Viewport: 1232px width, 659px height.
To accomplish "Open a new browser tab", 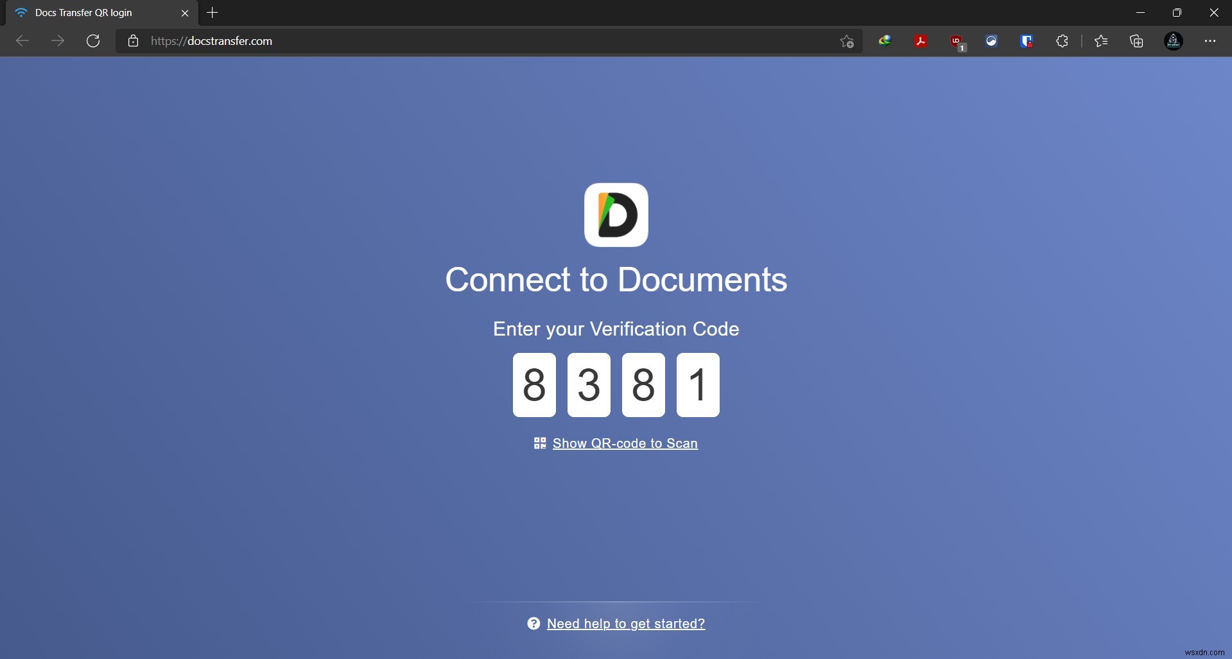I will (x=213, y=13).
